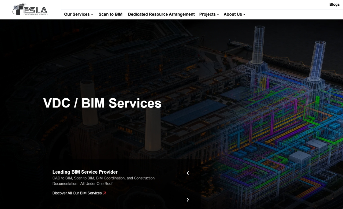Click the red arrow beside Discover link
Screen dimensions: 343x209
(105, 193)
